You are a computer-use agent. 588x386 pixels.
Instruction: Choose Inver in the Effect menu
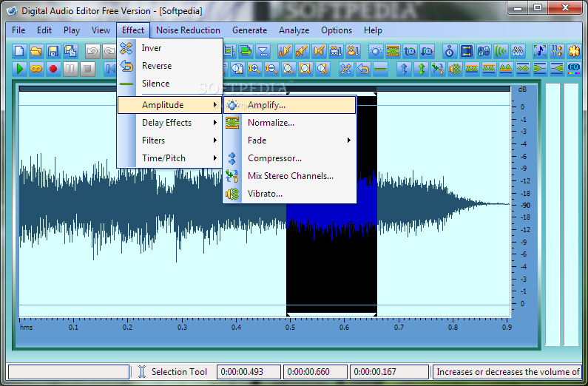(x=170, y=48)
